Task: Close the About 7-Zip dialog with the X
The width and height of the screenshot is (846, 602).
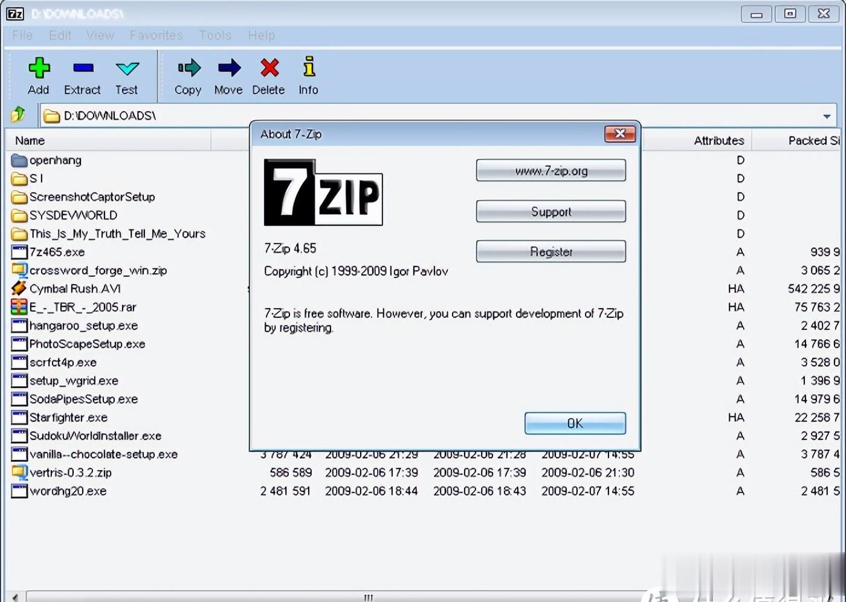Action: click(620, 134)
